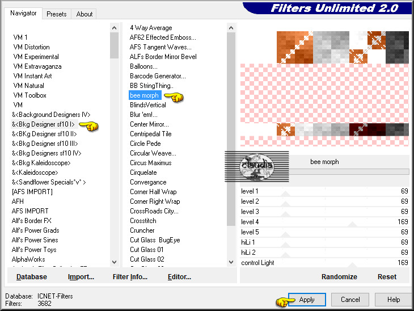Select the AlphaWorks category
This screenshot has height=311, width=414.
pos(28,259)
